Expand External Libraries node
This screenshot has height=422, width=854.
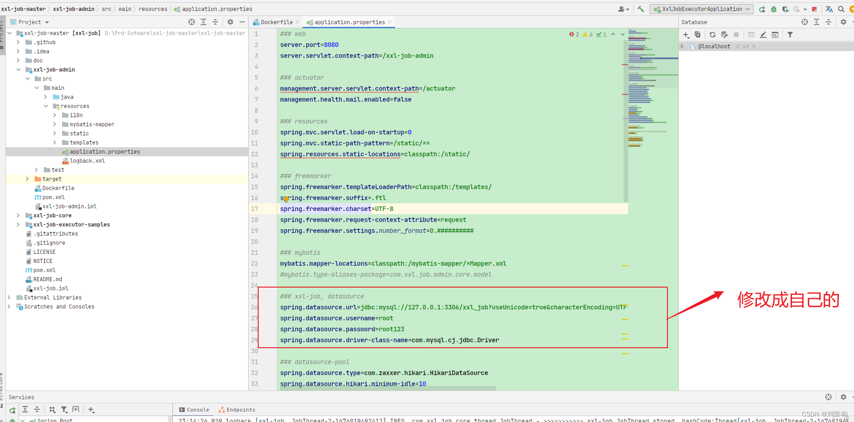coord(9,298)
